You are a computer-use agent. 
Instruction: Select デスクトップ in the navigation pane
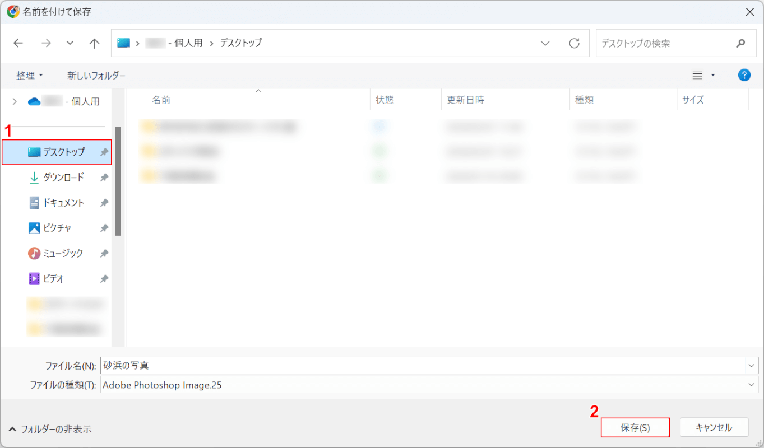[x=57, y=152]
